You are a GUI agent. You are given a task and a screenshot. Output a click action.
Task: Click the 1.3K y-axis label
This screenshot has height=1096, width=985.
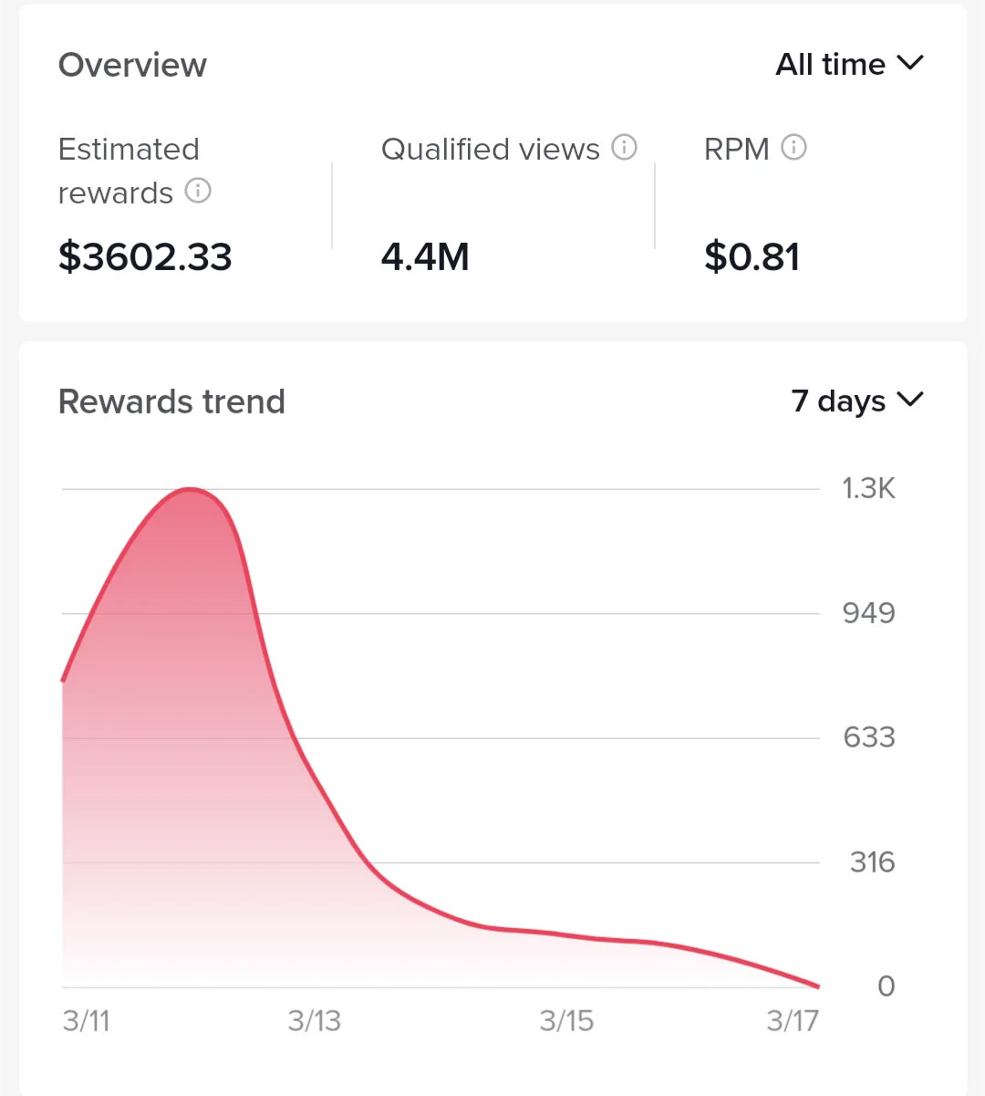[x=868, y=488]
